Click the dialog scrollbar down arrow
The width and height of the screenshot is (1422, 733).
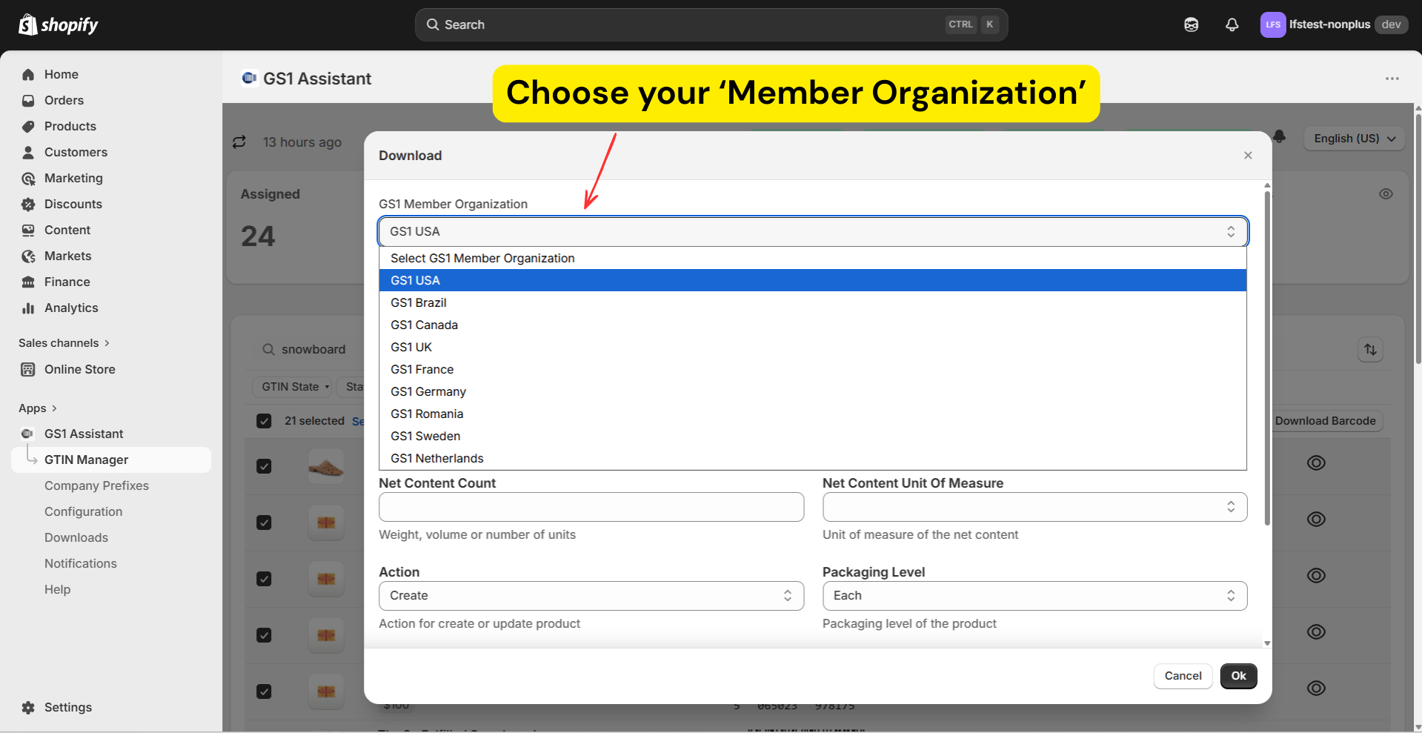(1267, 643)
